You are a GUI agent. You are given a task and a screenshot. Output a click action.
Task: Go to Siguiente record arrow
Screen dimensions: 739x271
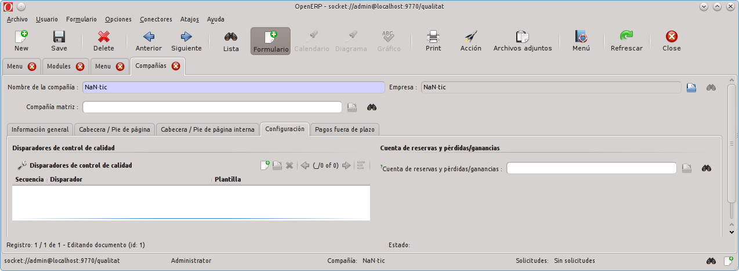click(x=186, y=37)
